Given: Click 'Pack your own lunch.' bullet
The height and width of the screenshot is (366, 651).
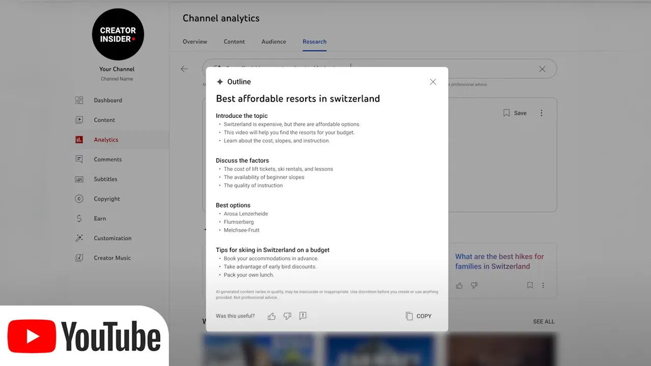Looking at the screenshot, I should point(249,275).
